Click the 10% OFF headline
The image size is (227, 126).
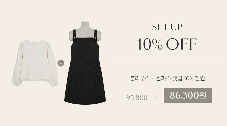167,44
